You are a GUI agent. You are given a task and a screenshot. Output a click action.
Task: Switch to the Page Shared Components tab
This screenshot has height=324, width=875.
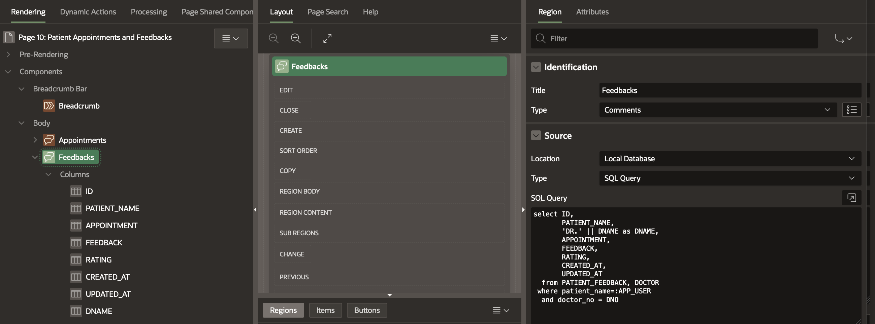(217, 12)
